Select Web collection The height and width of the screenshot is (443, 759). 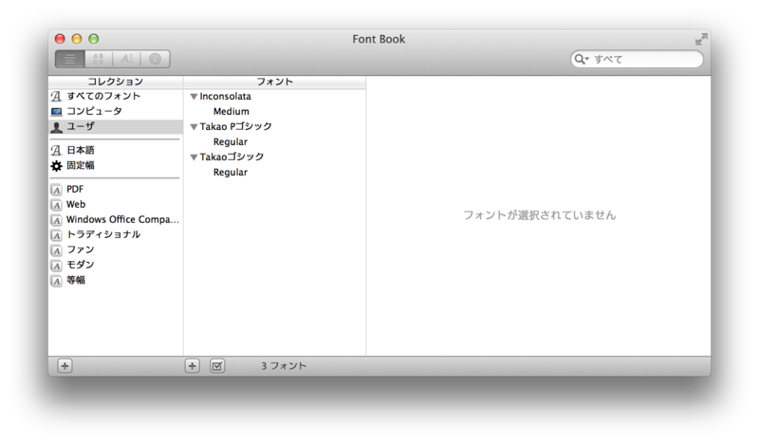tap(115, 204)
